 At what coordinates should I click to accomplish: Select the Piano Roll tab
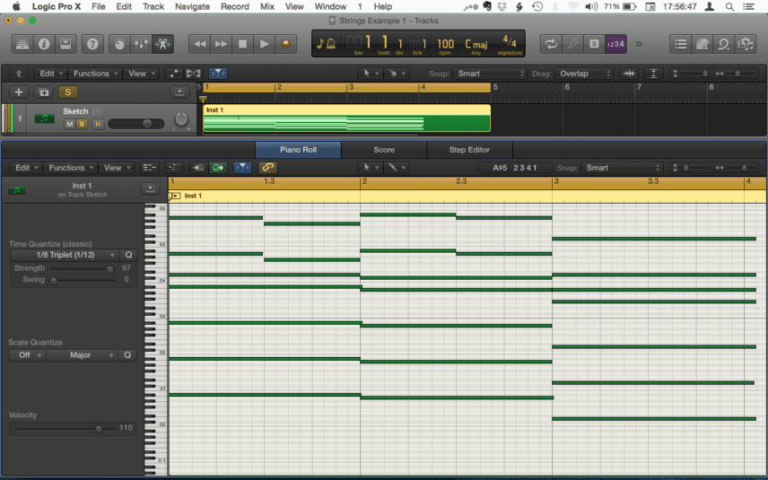(x=298, y=150)
